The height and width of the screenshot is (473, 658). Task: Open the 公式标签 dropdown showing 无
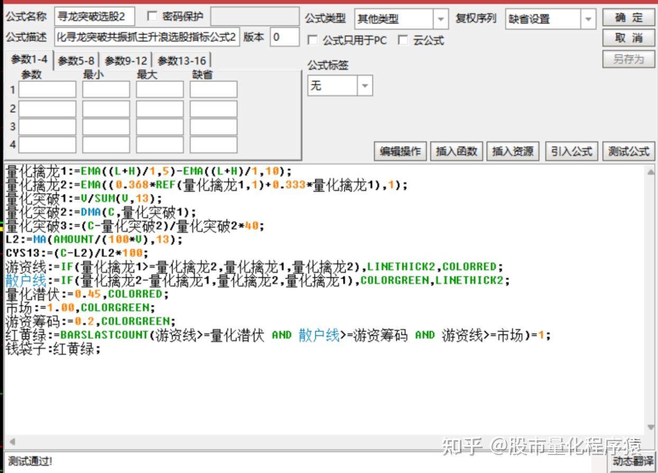click(x=340, y=85)
